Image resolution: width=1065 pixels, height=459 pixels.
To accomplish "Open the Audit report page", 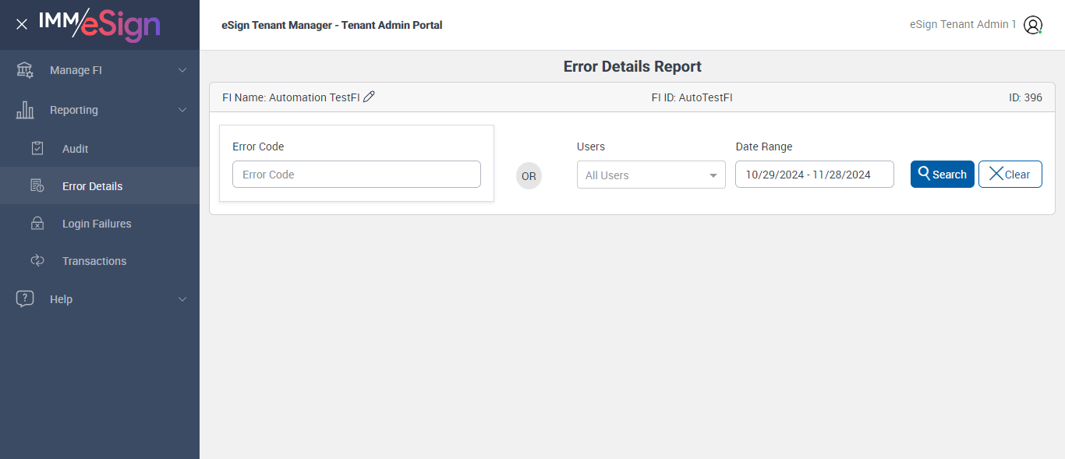I will tap(76, 149).
